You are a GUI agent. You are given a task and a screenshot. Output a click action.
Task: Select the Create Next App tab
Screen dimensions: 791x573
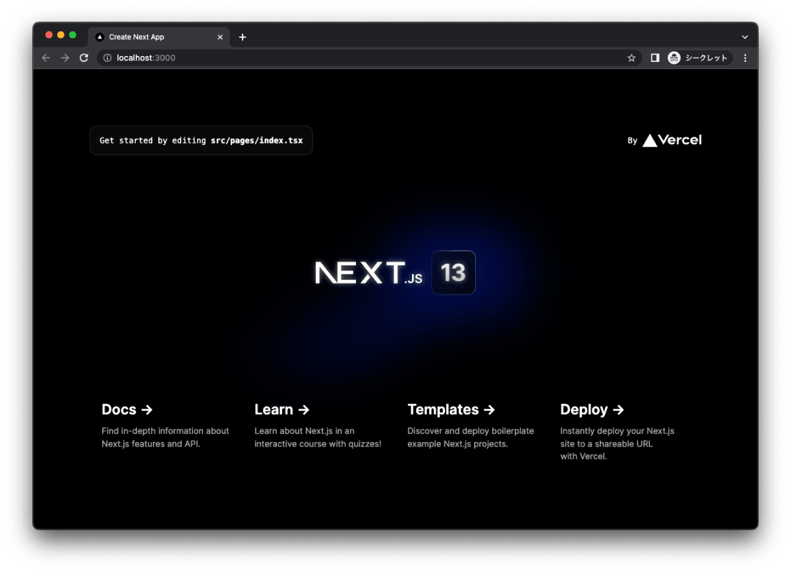[159, 37]
